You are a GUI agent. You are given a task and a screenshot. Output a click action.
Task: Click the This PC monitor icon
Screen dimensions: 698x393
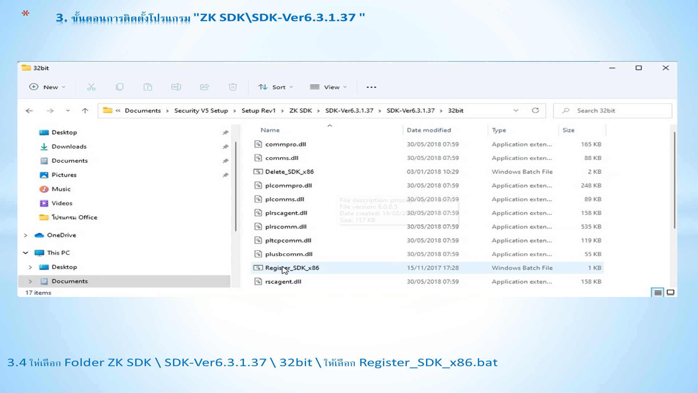coord(39,253)
